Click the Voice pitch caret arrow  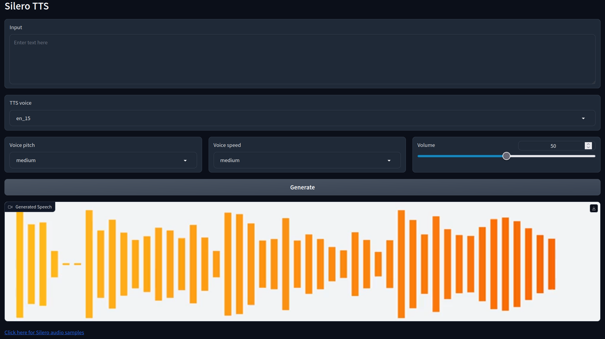185,161
